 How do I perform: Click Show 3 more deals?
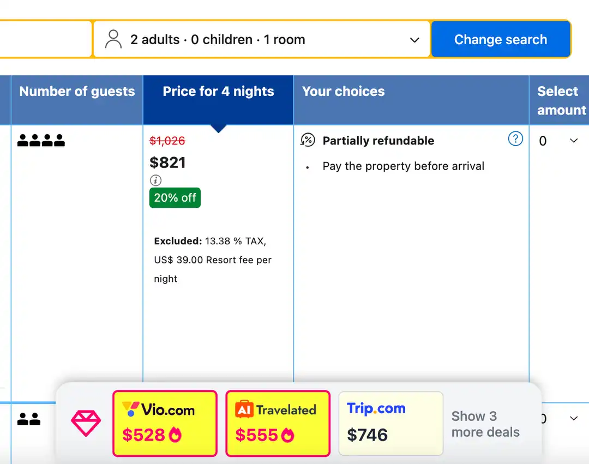(x=485, y=424)
